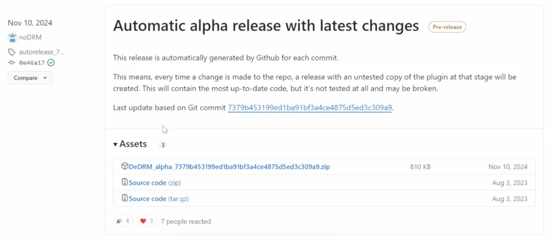Image resolution: width=549 pixels, height=242 pixels.
Task: Download Source code (tar.gz)
Action: [x=159, y=199]
